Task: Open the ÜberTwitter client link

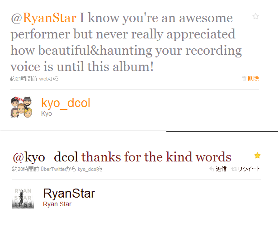Action: [x=53, y=169]
